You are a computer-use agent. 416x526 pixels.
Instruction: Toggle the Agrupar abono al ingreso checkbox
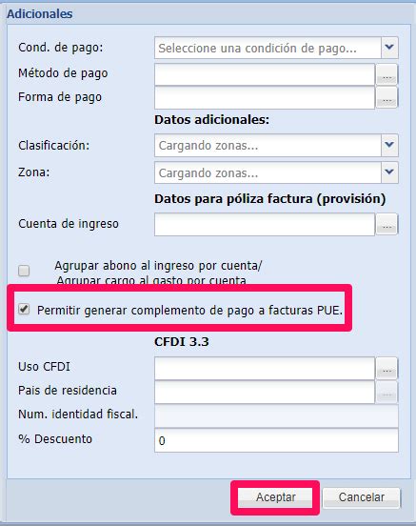[24, 271]
